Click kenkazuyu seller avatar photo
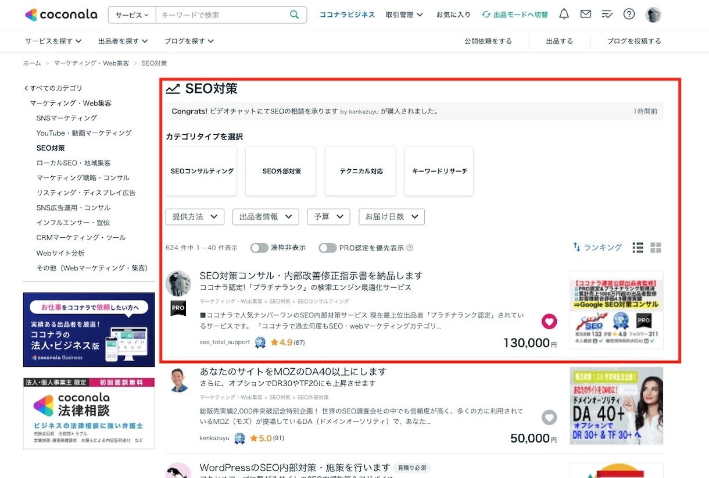The width and height of the screenshot is (709, 478). click(178, 379)
